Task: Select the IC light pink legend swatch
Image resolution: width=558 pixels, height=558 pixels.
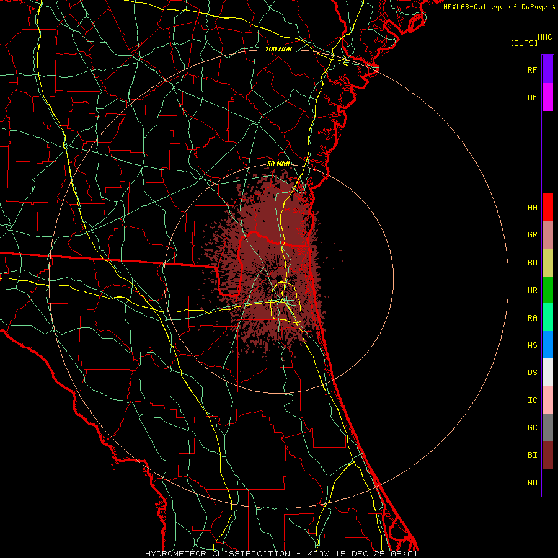Action: pos(547,400)
